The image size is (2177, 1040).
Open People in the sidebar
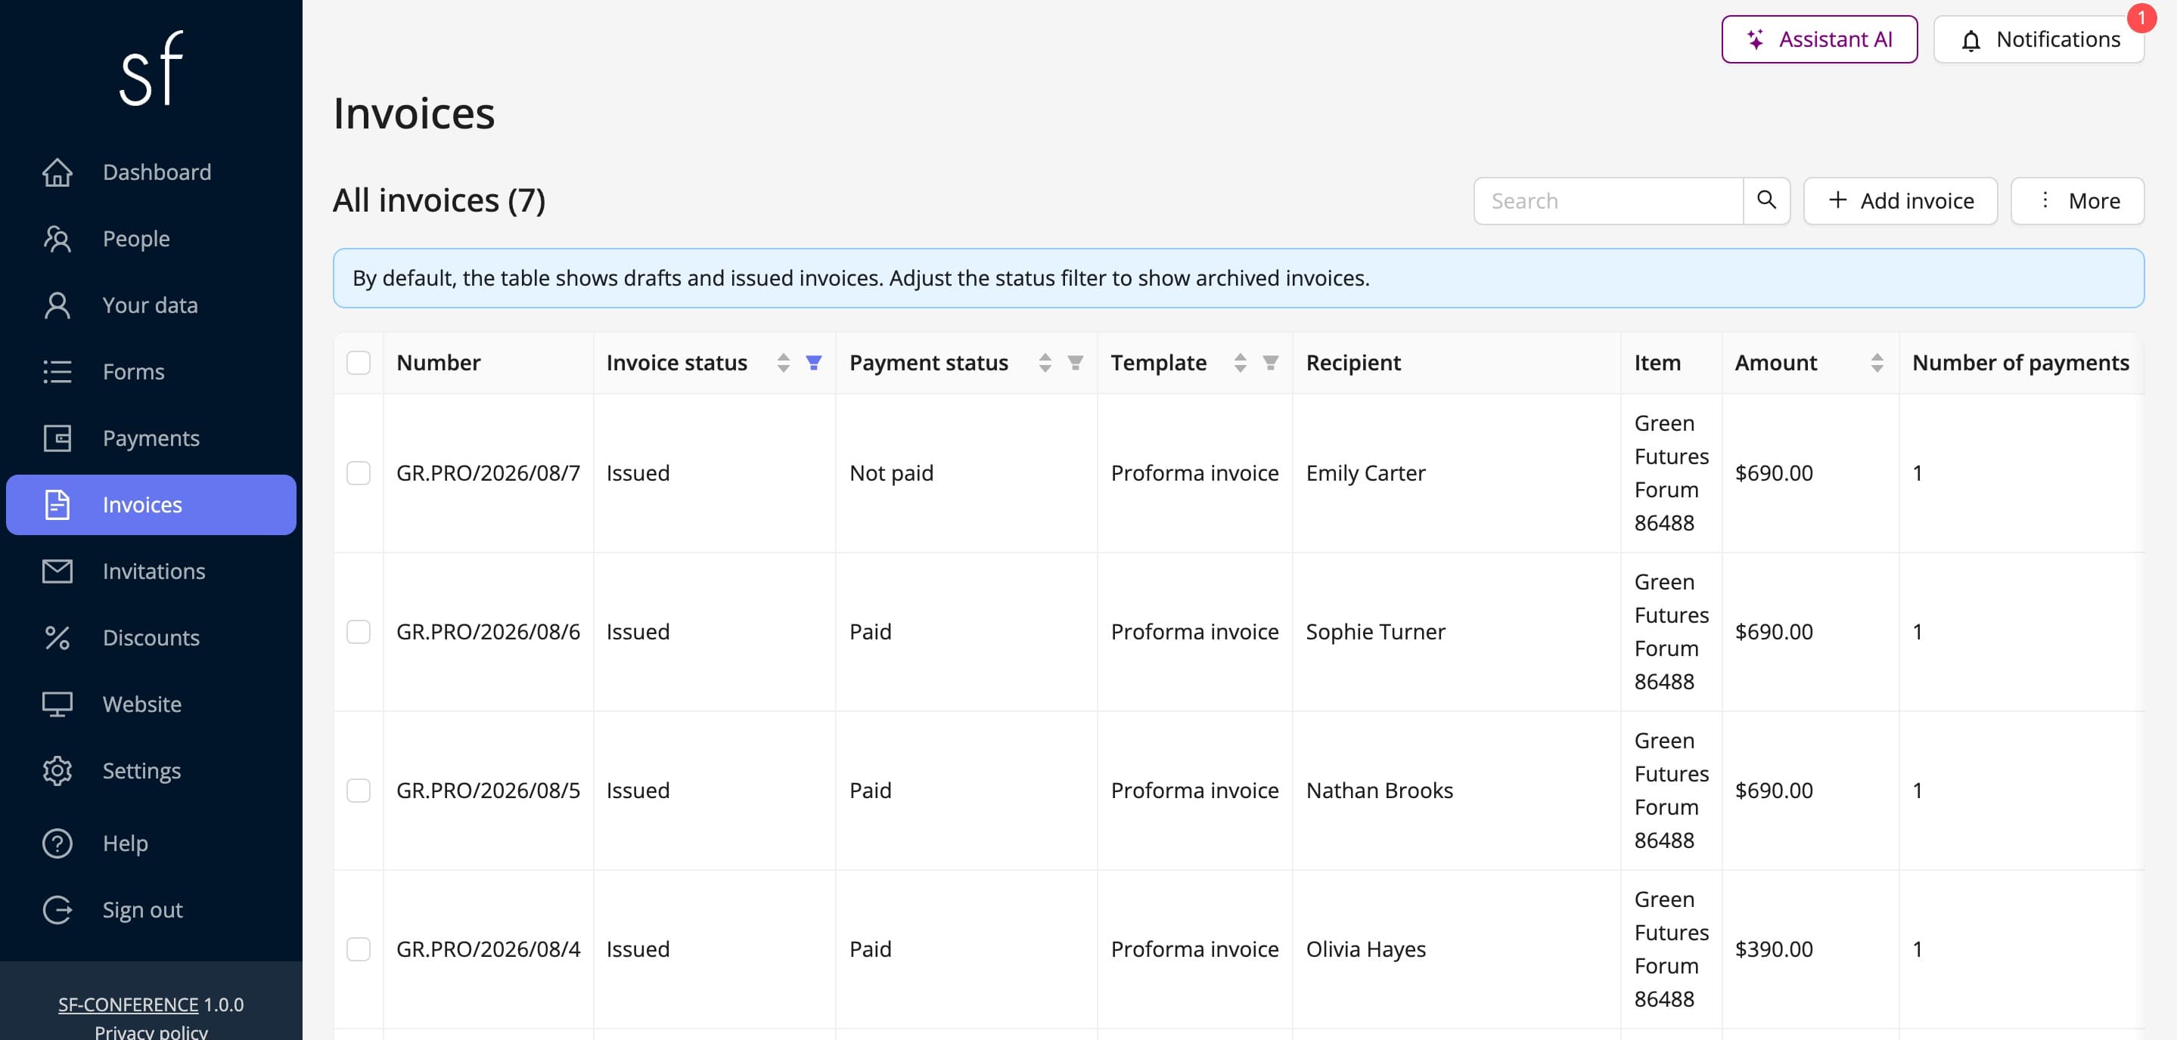coord(151,239)
